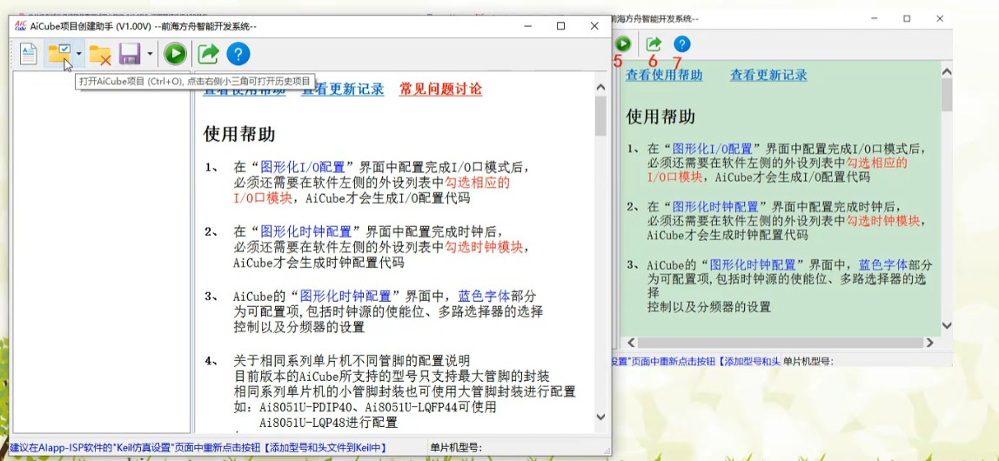Save the project with floppy icon
This screenshot has width=999, height=461.
click(x=130, y=54)
